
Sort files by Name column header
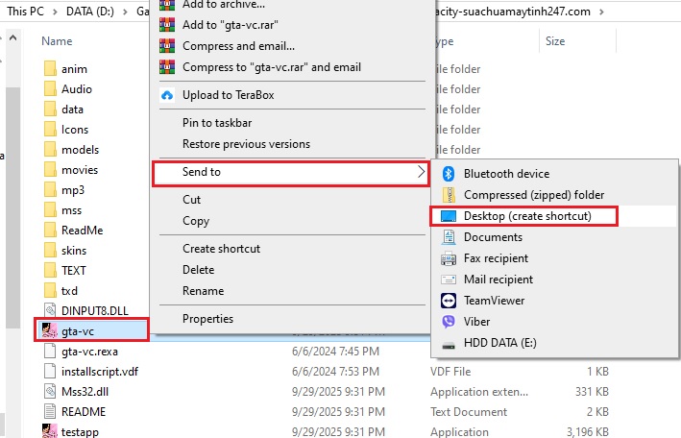[x=57, y=41]
